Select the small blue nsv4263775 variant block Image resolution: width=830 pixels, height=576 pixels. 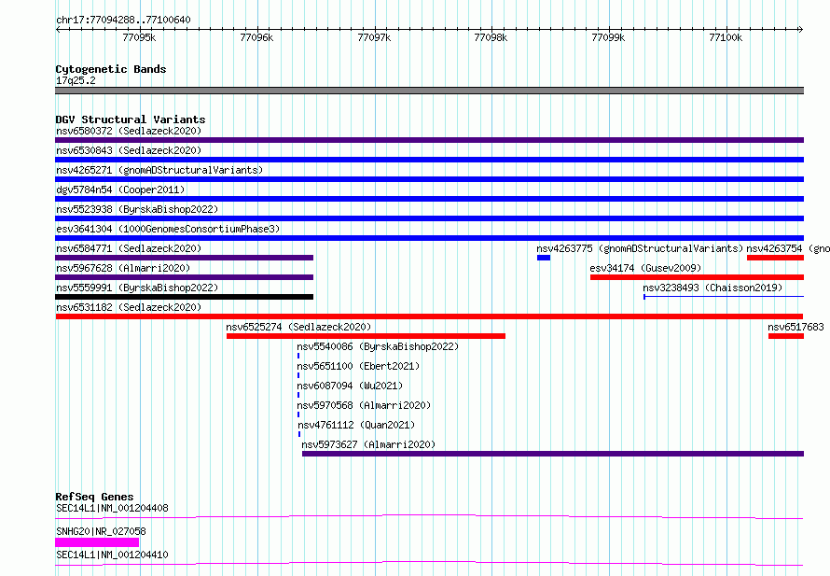click(544, 258)
